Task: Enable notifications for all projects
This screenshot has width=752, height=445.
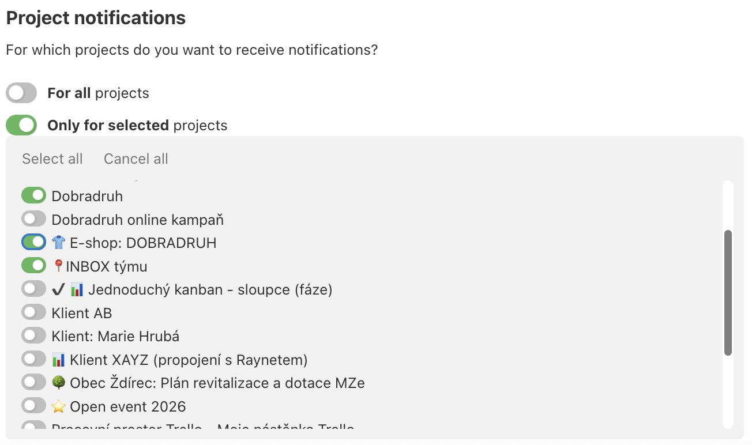Action: 21,92
